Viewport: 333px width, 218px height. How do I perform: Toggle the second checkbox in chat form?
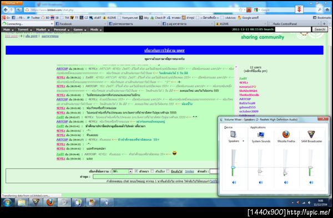pos(152,171)
